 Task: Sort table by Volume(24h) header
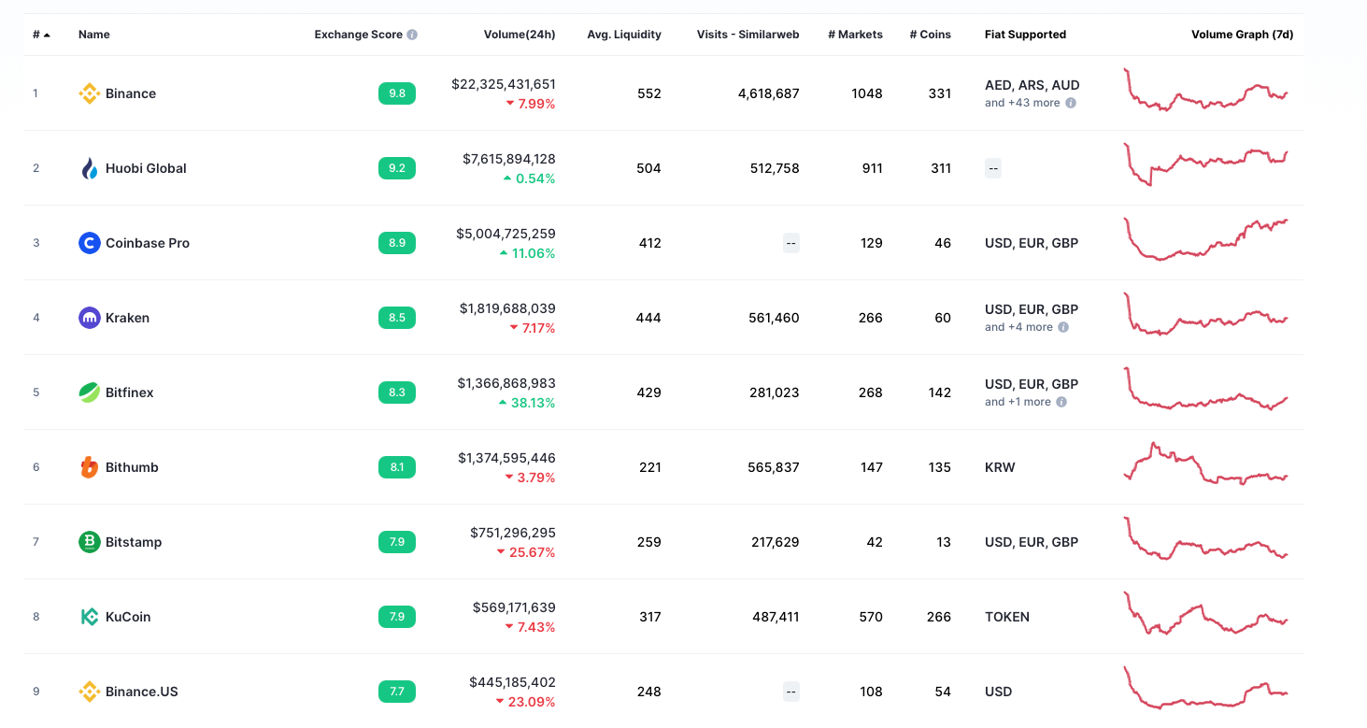(520, 35)
